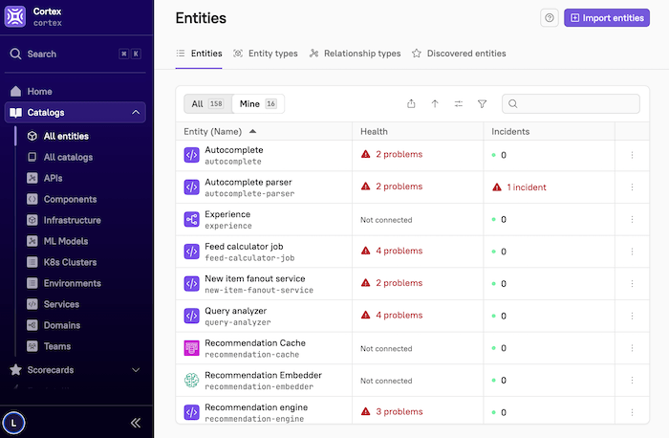This screenshot has height=438, width=669.
Task: Open row menu for New item fanout service
Action: [x=632, y=283]
